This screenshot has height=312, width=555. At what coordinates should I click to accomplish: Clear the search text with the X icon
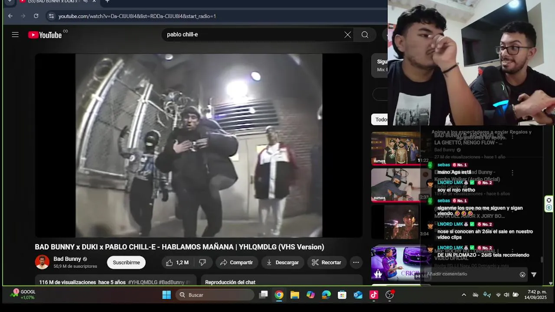[348, 35]
